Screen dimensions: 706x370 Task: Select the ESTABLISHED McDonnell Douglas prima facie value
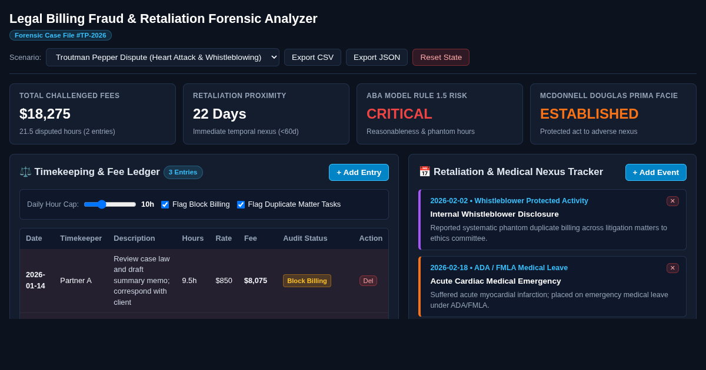click(x=590, y=114)
